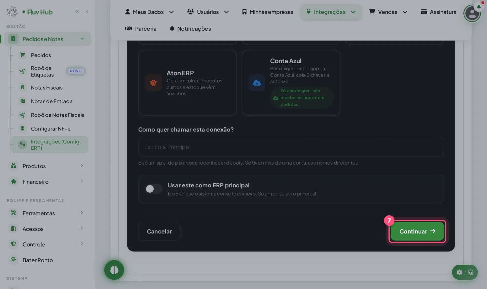This screenshot has width=487, height=289.
Task: Click the Fluv Hub logo icon
Action: click(12, 12)
